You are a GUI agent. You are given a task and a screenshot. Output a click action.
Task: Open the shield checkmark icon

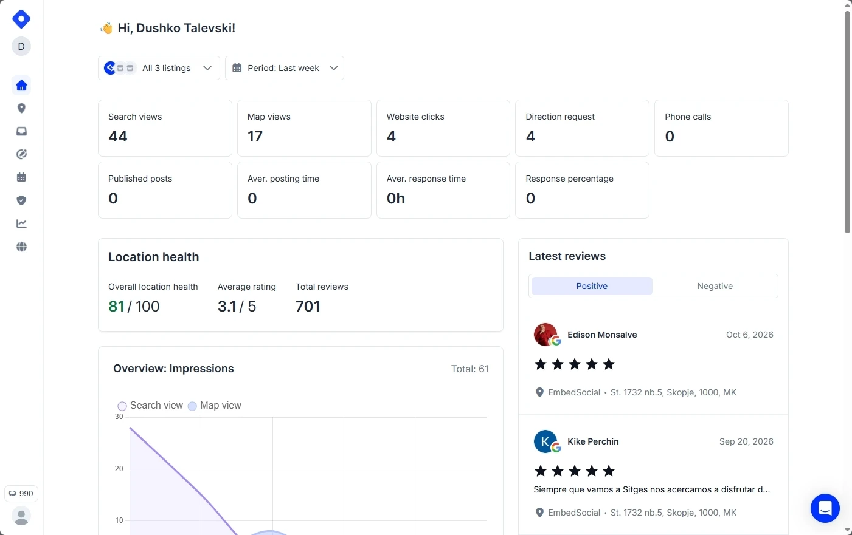point(21,201)
